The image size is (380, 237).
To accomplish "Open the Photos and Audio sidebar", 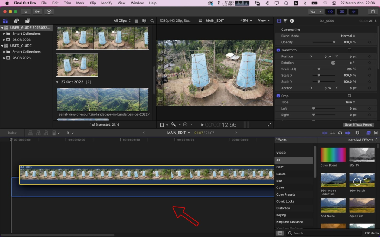I will tap(16, 21).
